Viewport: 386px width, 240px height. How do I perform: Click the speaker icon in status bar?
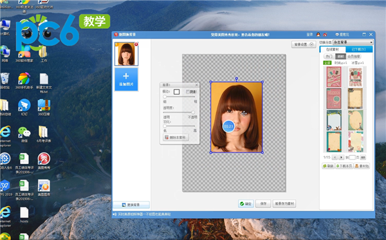(115, 214)
